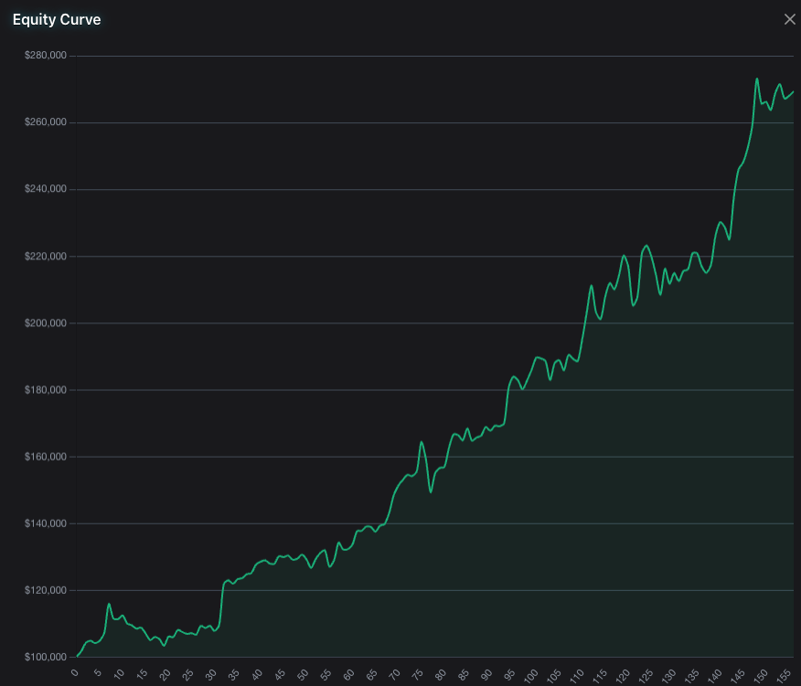Click the x-axis label 55
Screen dimensions: 801x686
[326, 674]
